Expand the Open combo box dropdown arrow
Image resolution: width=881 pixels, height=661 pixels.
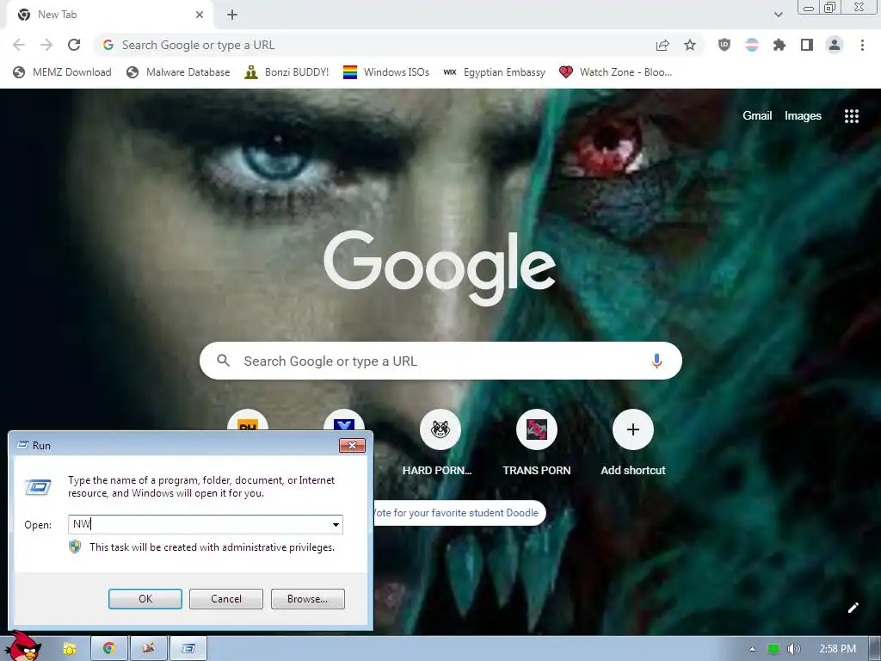(336, 524)
